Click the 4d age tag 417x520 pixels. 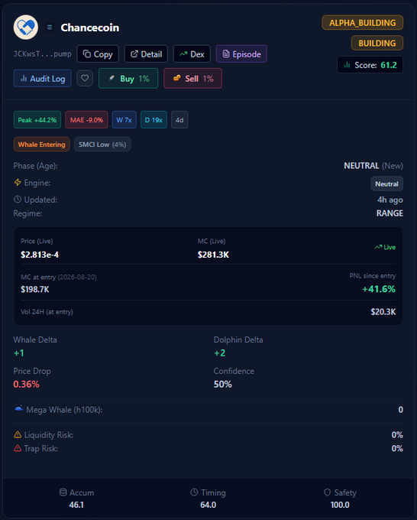179,120
